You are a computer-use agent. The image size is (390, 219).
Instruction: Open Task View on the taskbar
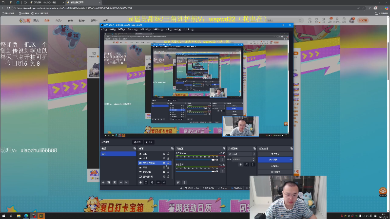click(x=11, y=216)
